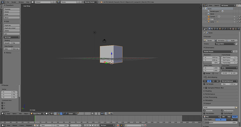This screenshot has width=241, height=127.
Task: Play animation forward in timeline
Action: [93, 125]
